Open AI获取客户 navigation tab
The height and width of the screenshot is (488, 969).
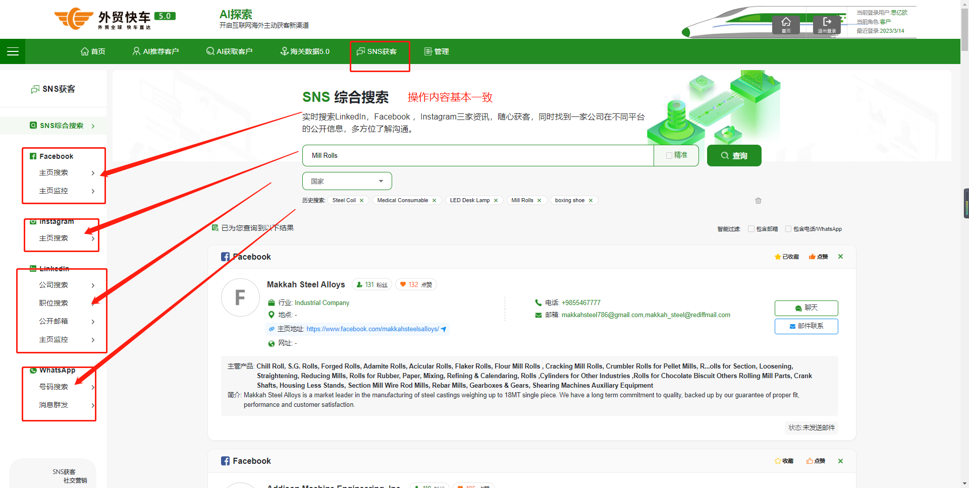click(229, 51)
